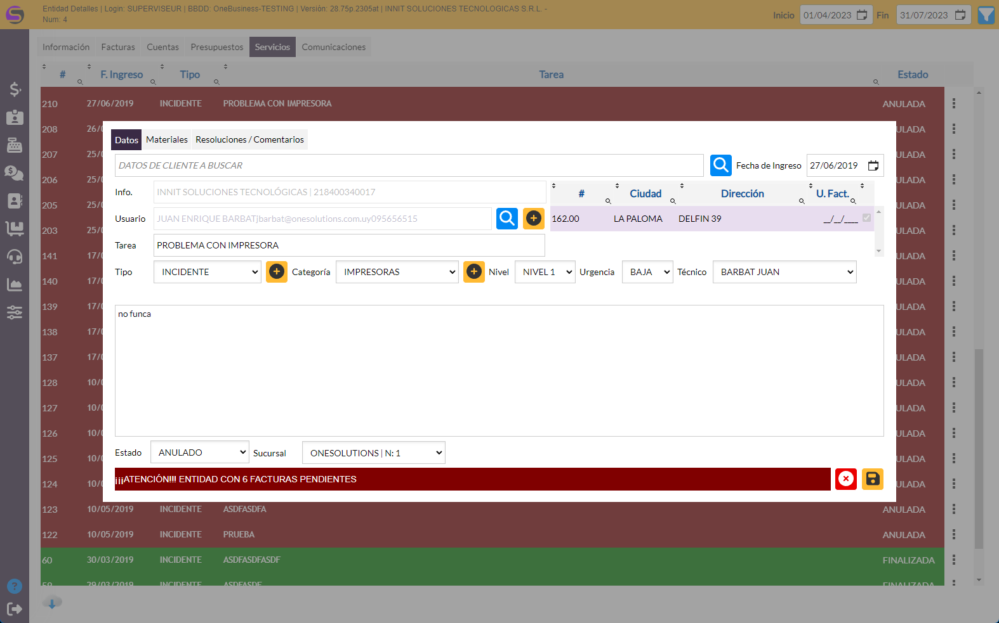Search client with the magnifier beside client field

pyautogui.click(x=720, y=165)
